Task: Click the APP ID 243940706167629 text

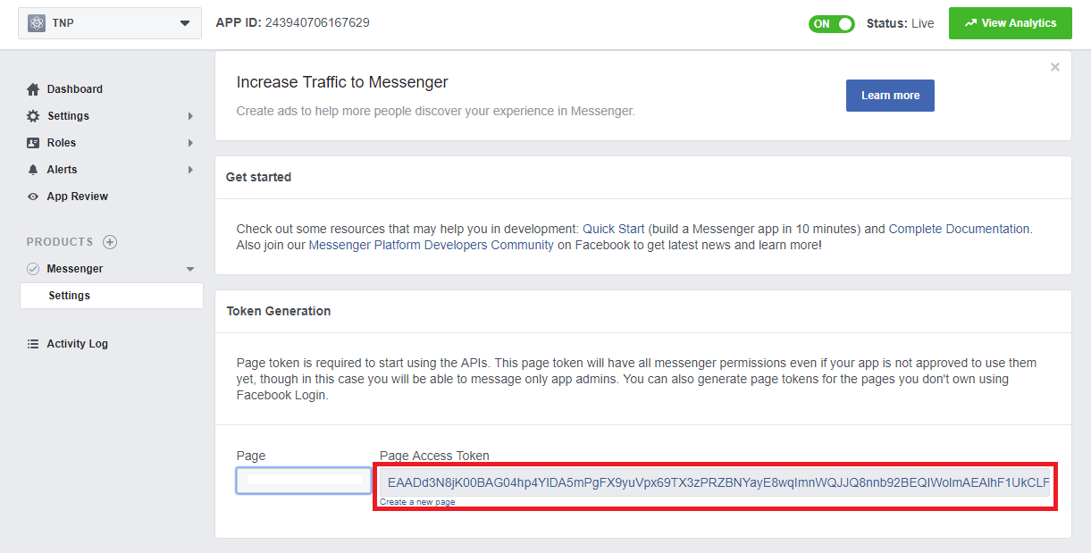Action: [292, 22]
